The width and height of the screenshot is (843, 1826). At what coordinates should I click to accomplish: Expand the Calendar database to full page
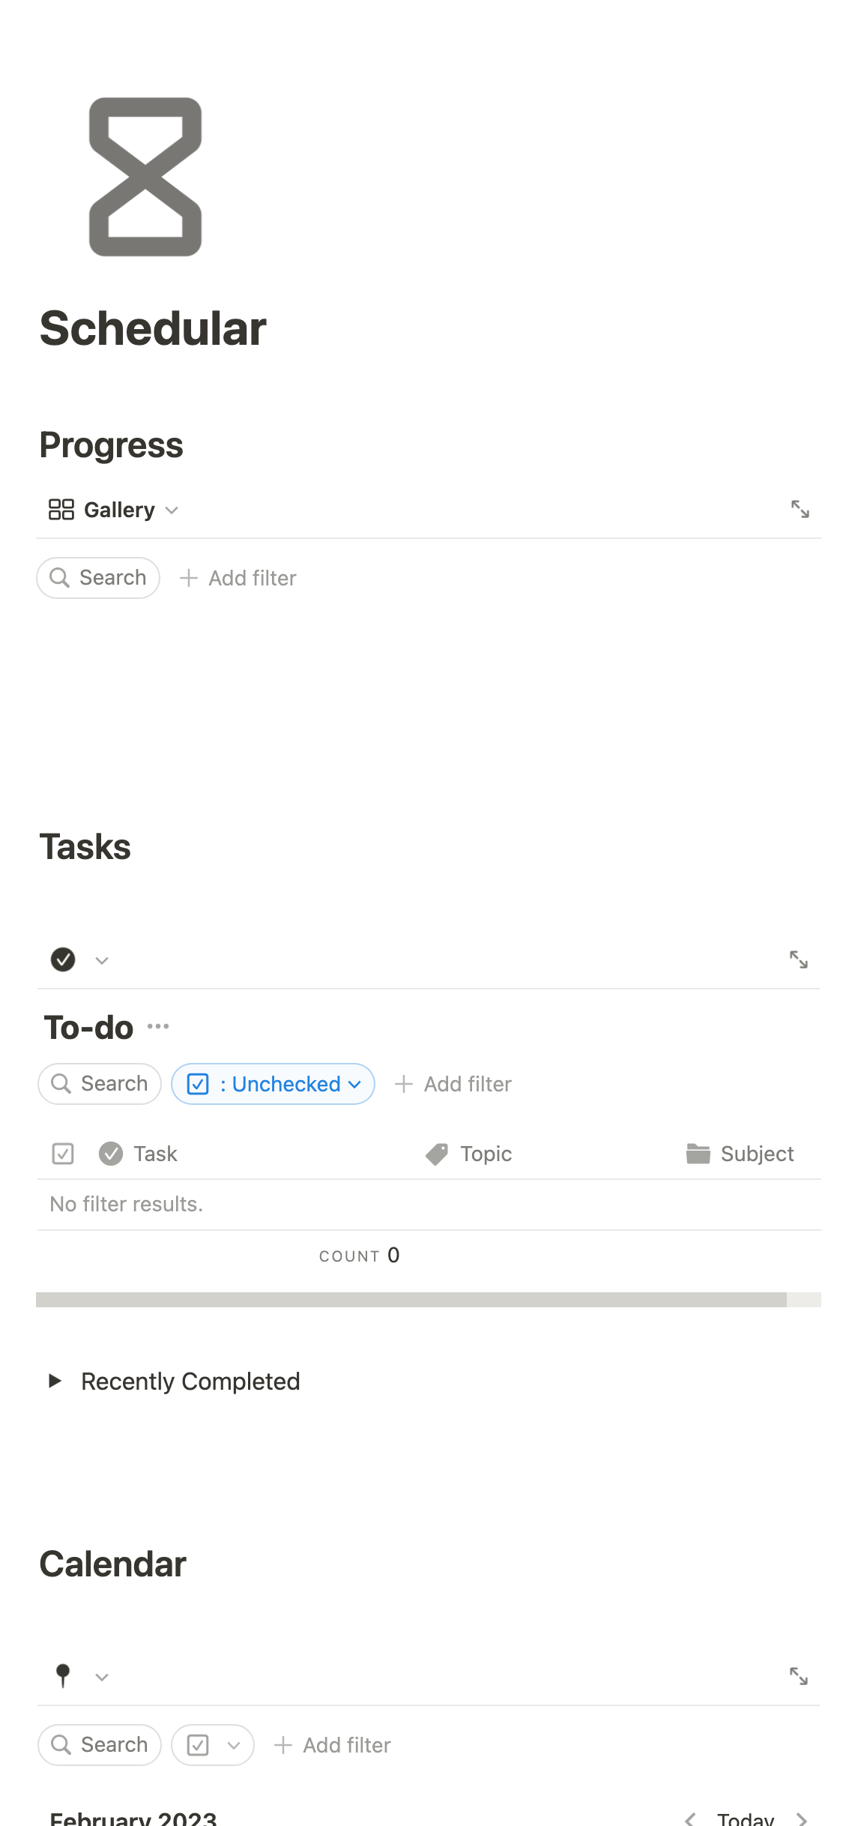coord(798,1676)
